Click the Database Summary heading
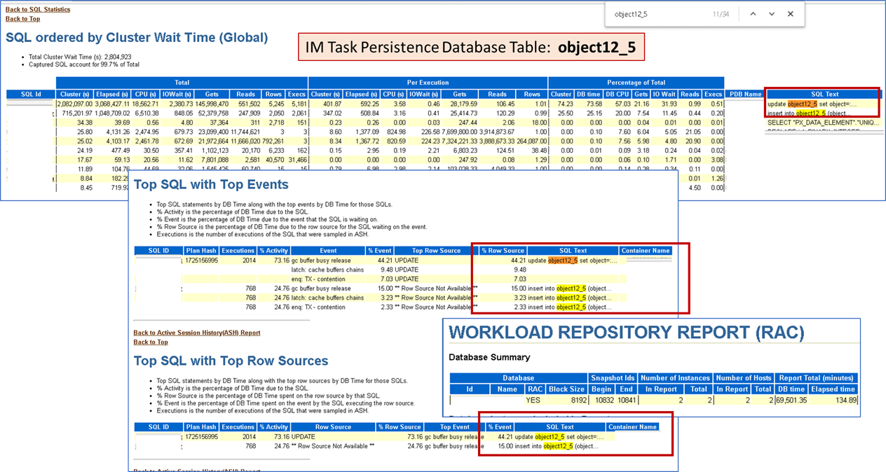The width and height of the screenshot is (886, 472). point(489,358)
